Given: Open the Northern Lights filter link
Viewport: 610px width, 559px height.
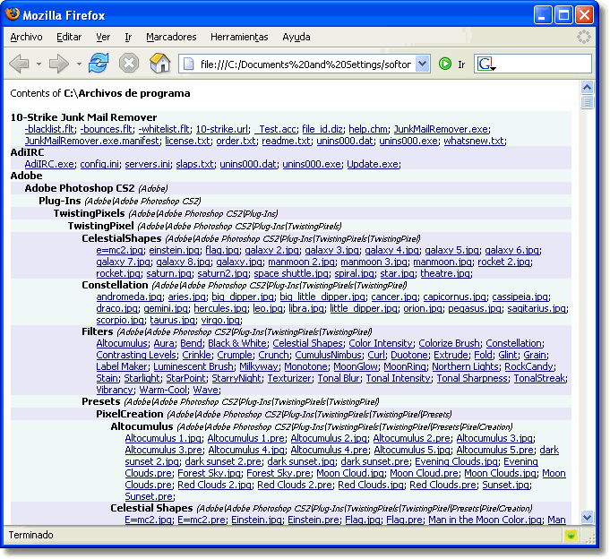Looking at the screenshot, I should pyautogui.click(x=465, y=366).
